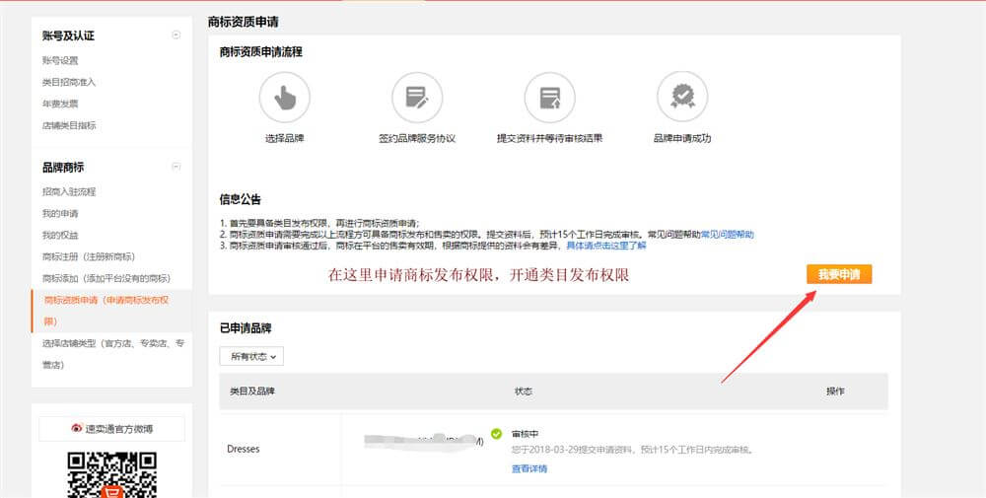Image resolution: width=986 pixels, height=498 pixels.
Task: Click the 提交资料并等待审核结果 upload icon
Action: (549, 97)
